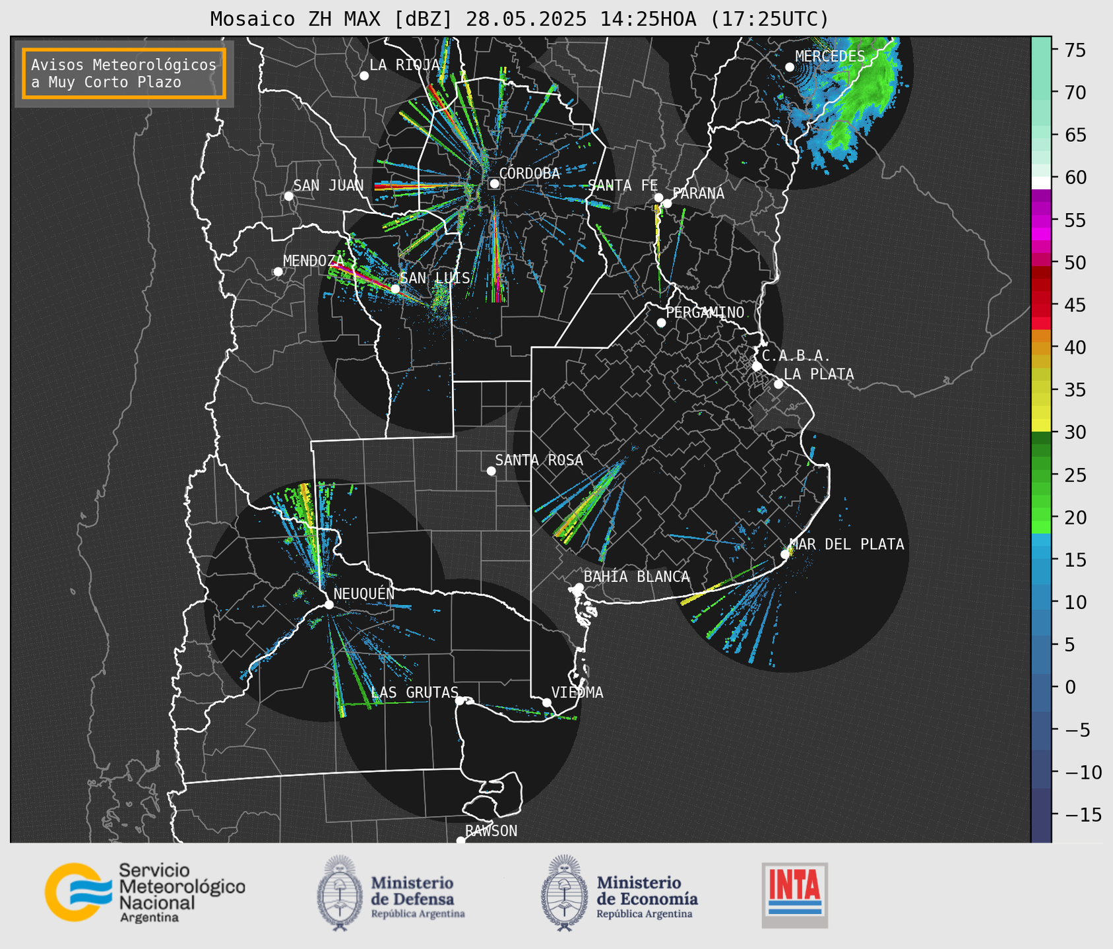Click the C.A.B.A. city marker dot
The width and height of the screenshot is (1113, 949).
click(x=757, y=366)
